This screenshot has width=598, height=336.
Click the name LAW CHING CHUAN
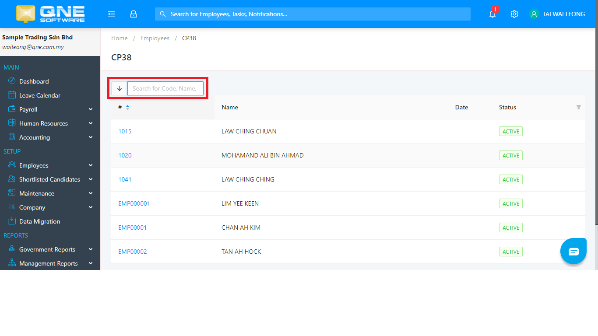249,131
